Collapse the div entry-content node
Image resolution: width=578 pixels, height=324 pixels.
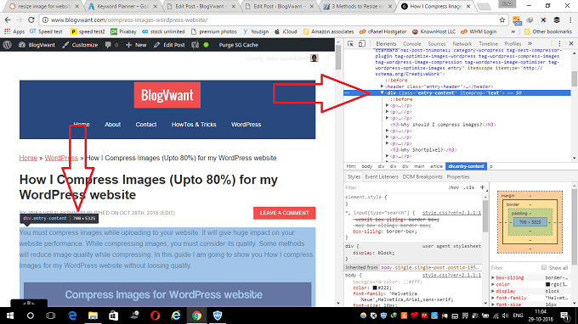click(x=382, y=93)
